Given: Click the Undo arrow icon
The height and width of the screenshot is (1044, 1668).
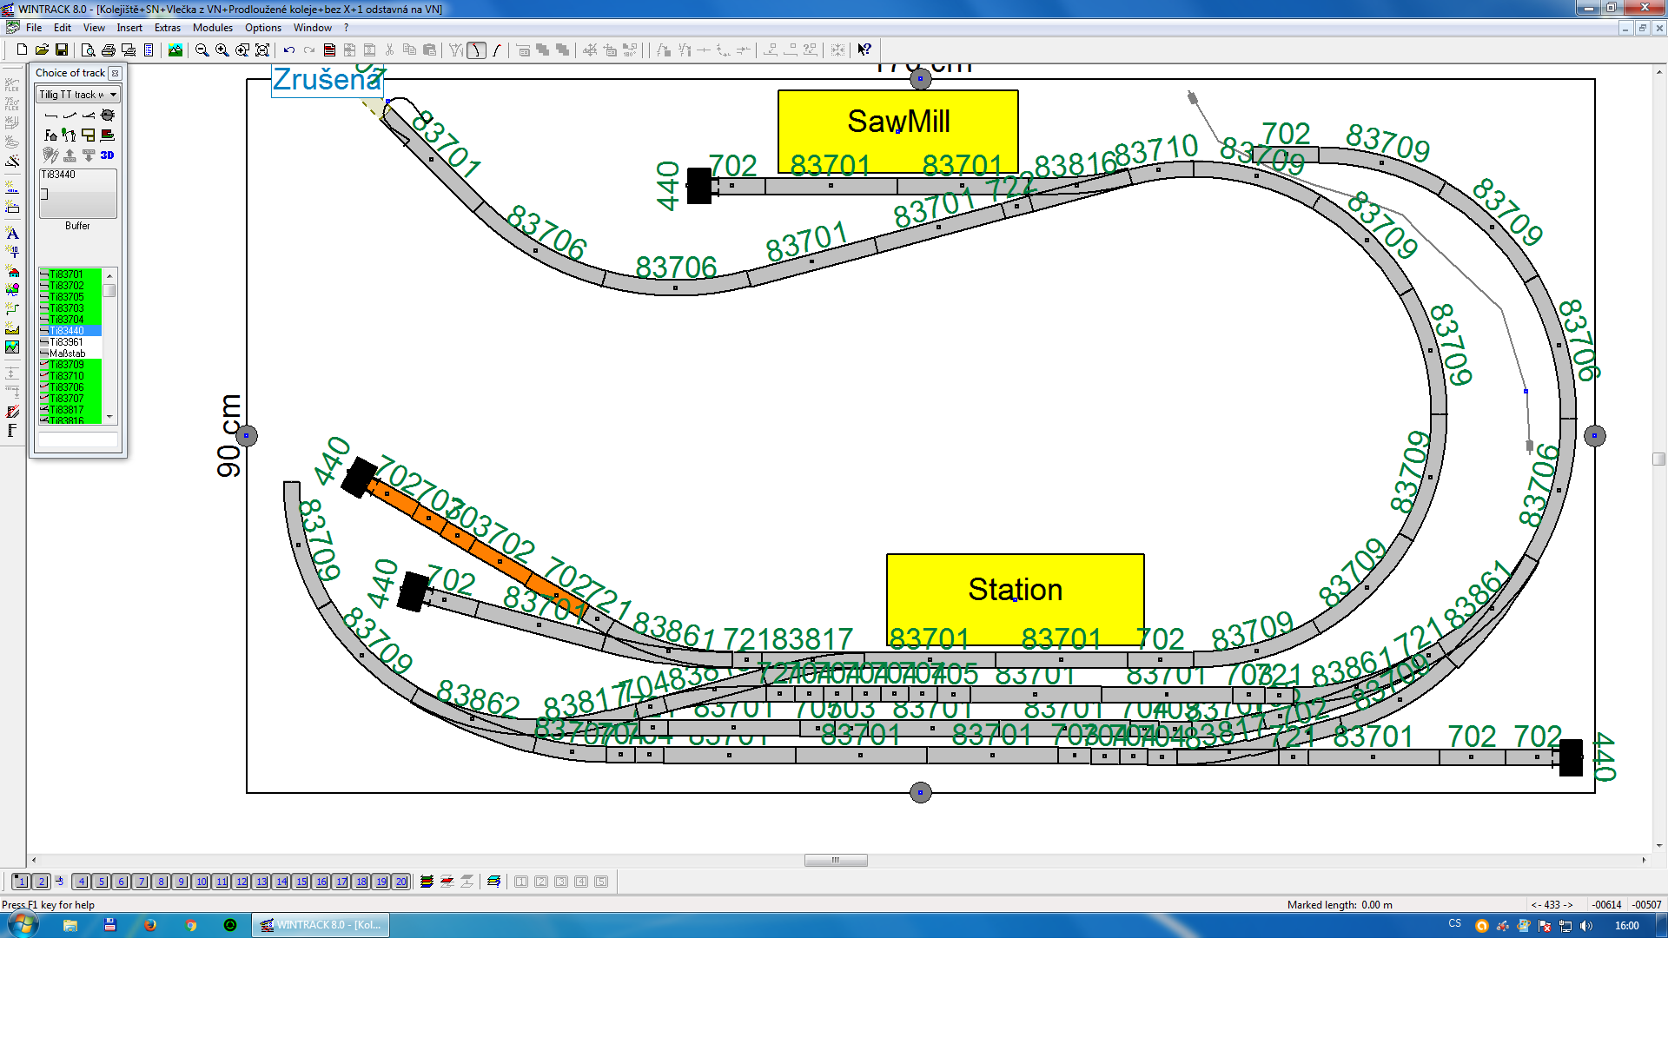Looking at the screenshot, I should (x=289, y=50).
